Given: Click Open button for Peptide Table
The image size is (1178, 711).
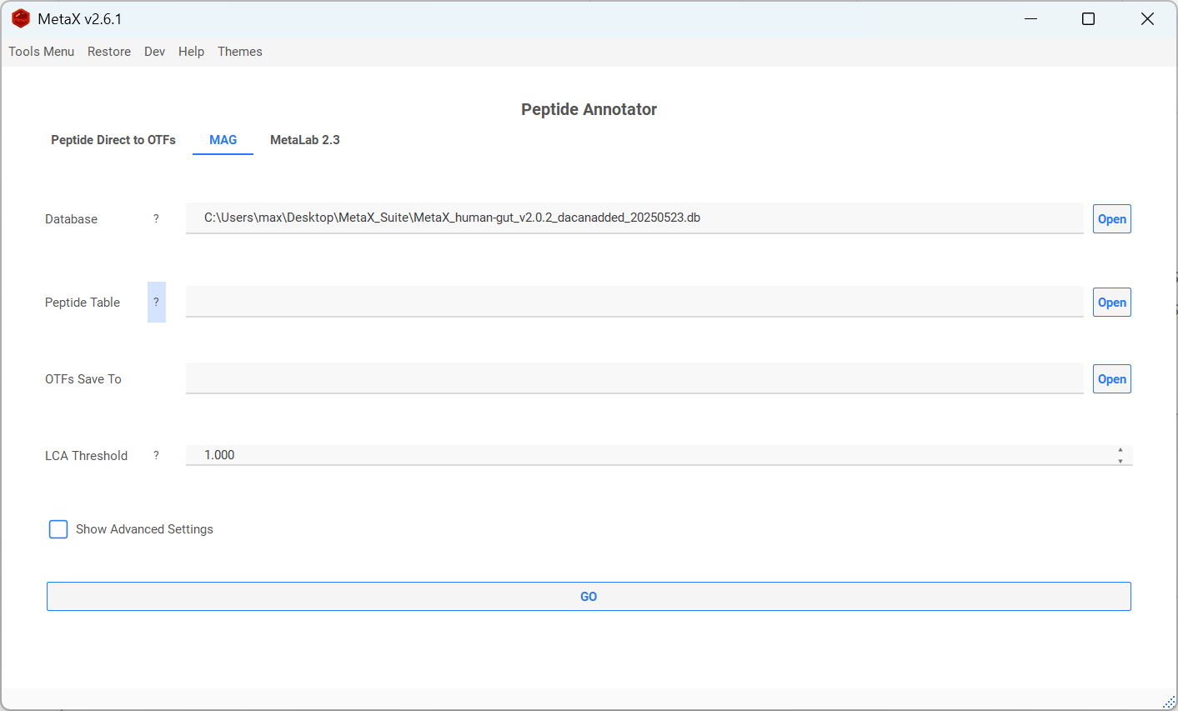Looking at the screenshot, I should (x=1112, y=303).
